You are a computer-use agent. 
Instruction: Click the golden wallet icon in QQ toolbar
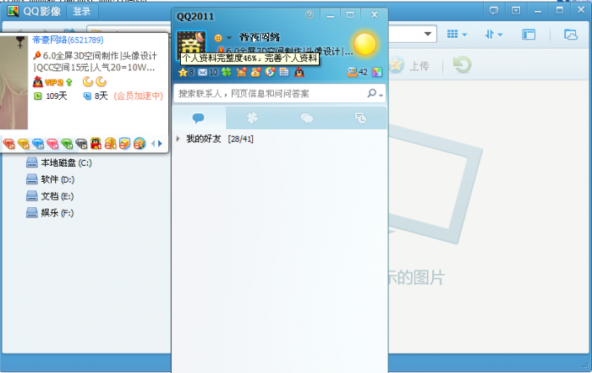[256, 72]
